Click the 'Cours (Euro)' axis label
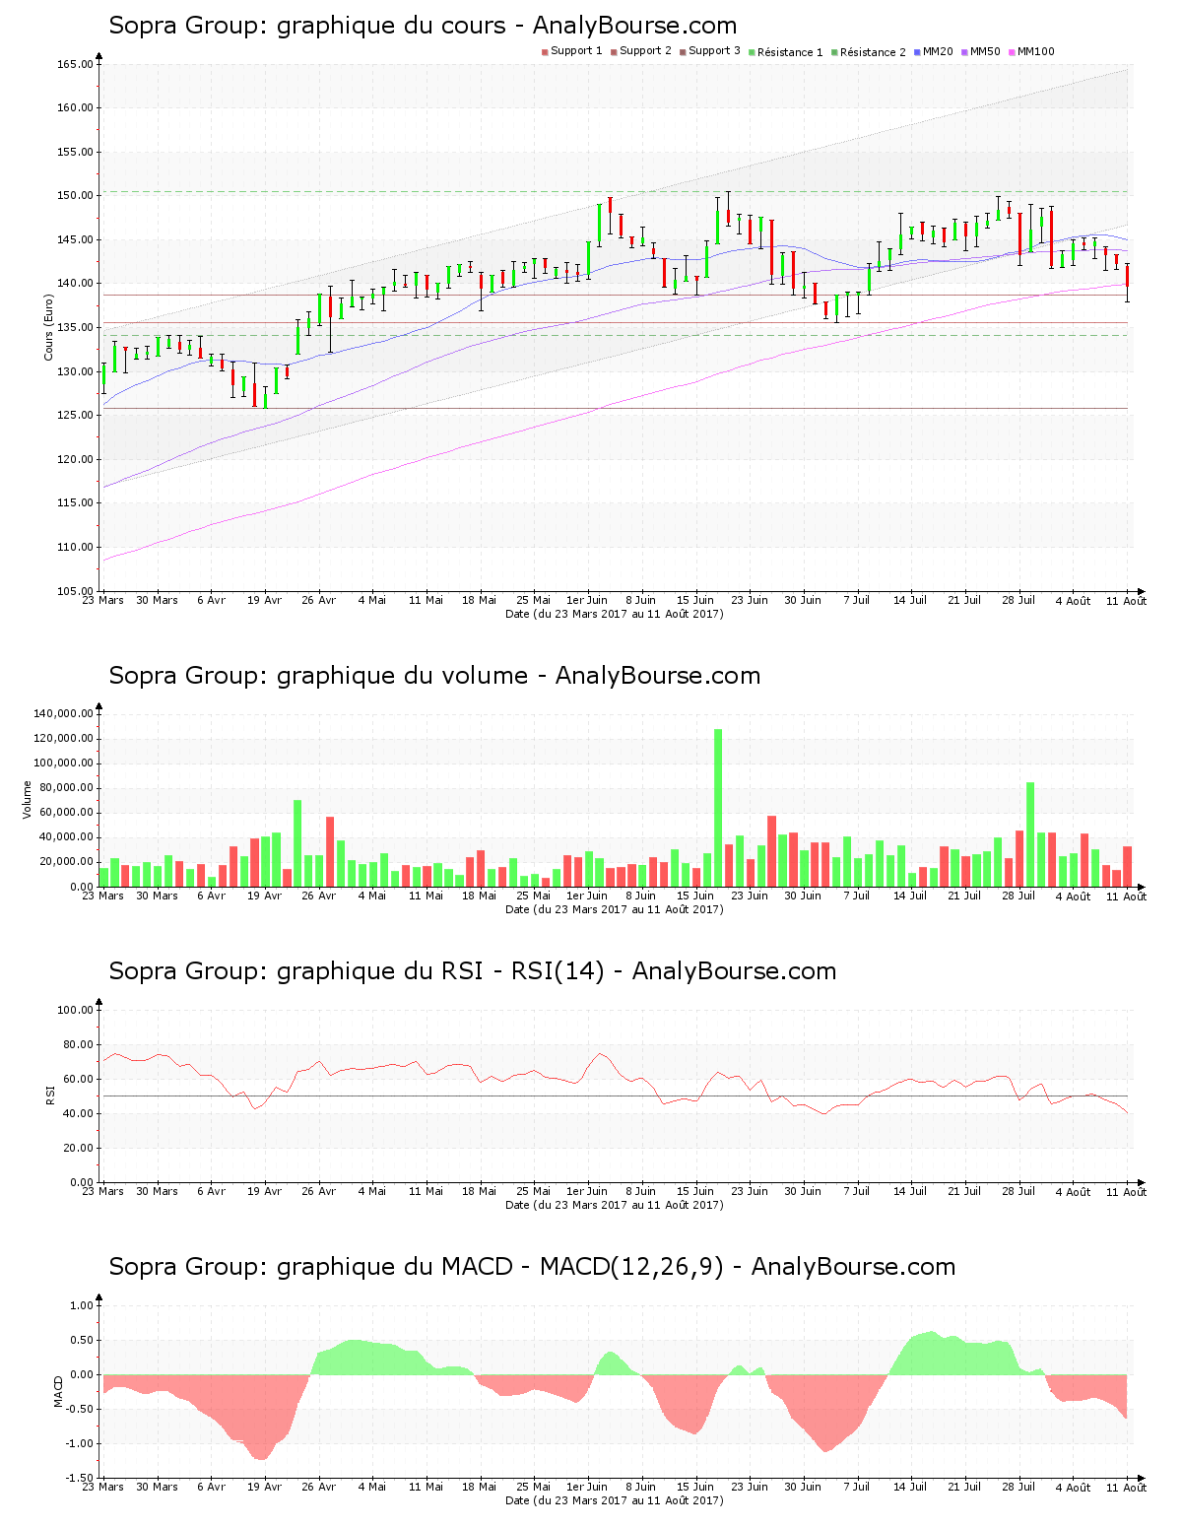This screenshot has height=1527, width=1182. 48,328
